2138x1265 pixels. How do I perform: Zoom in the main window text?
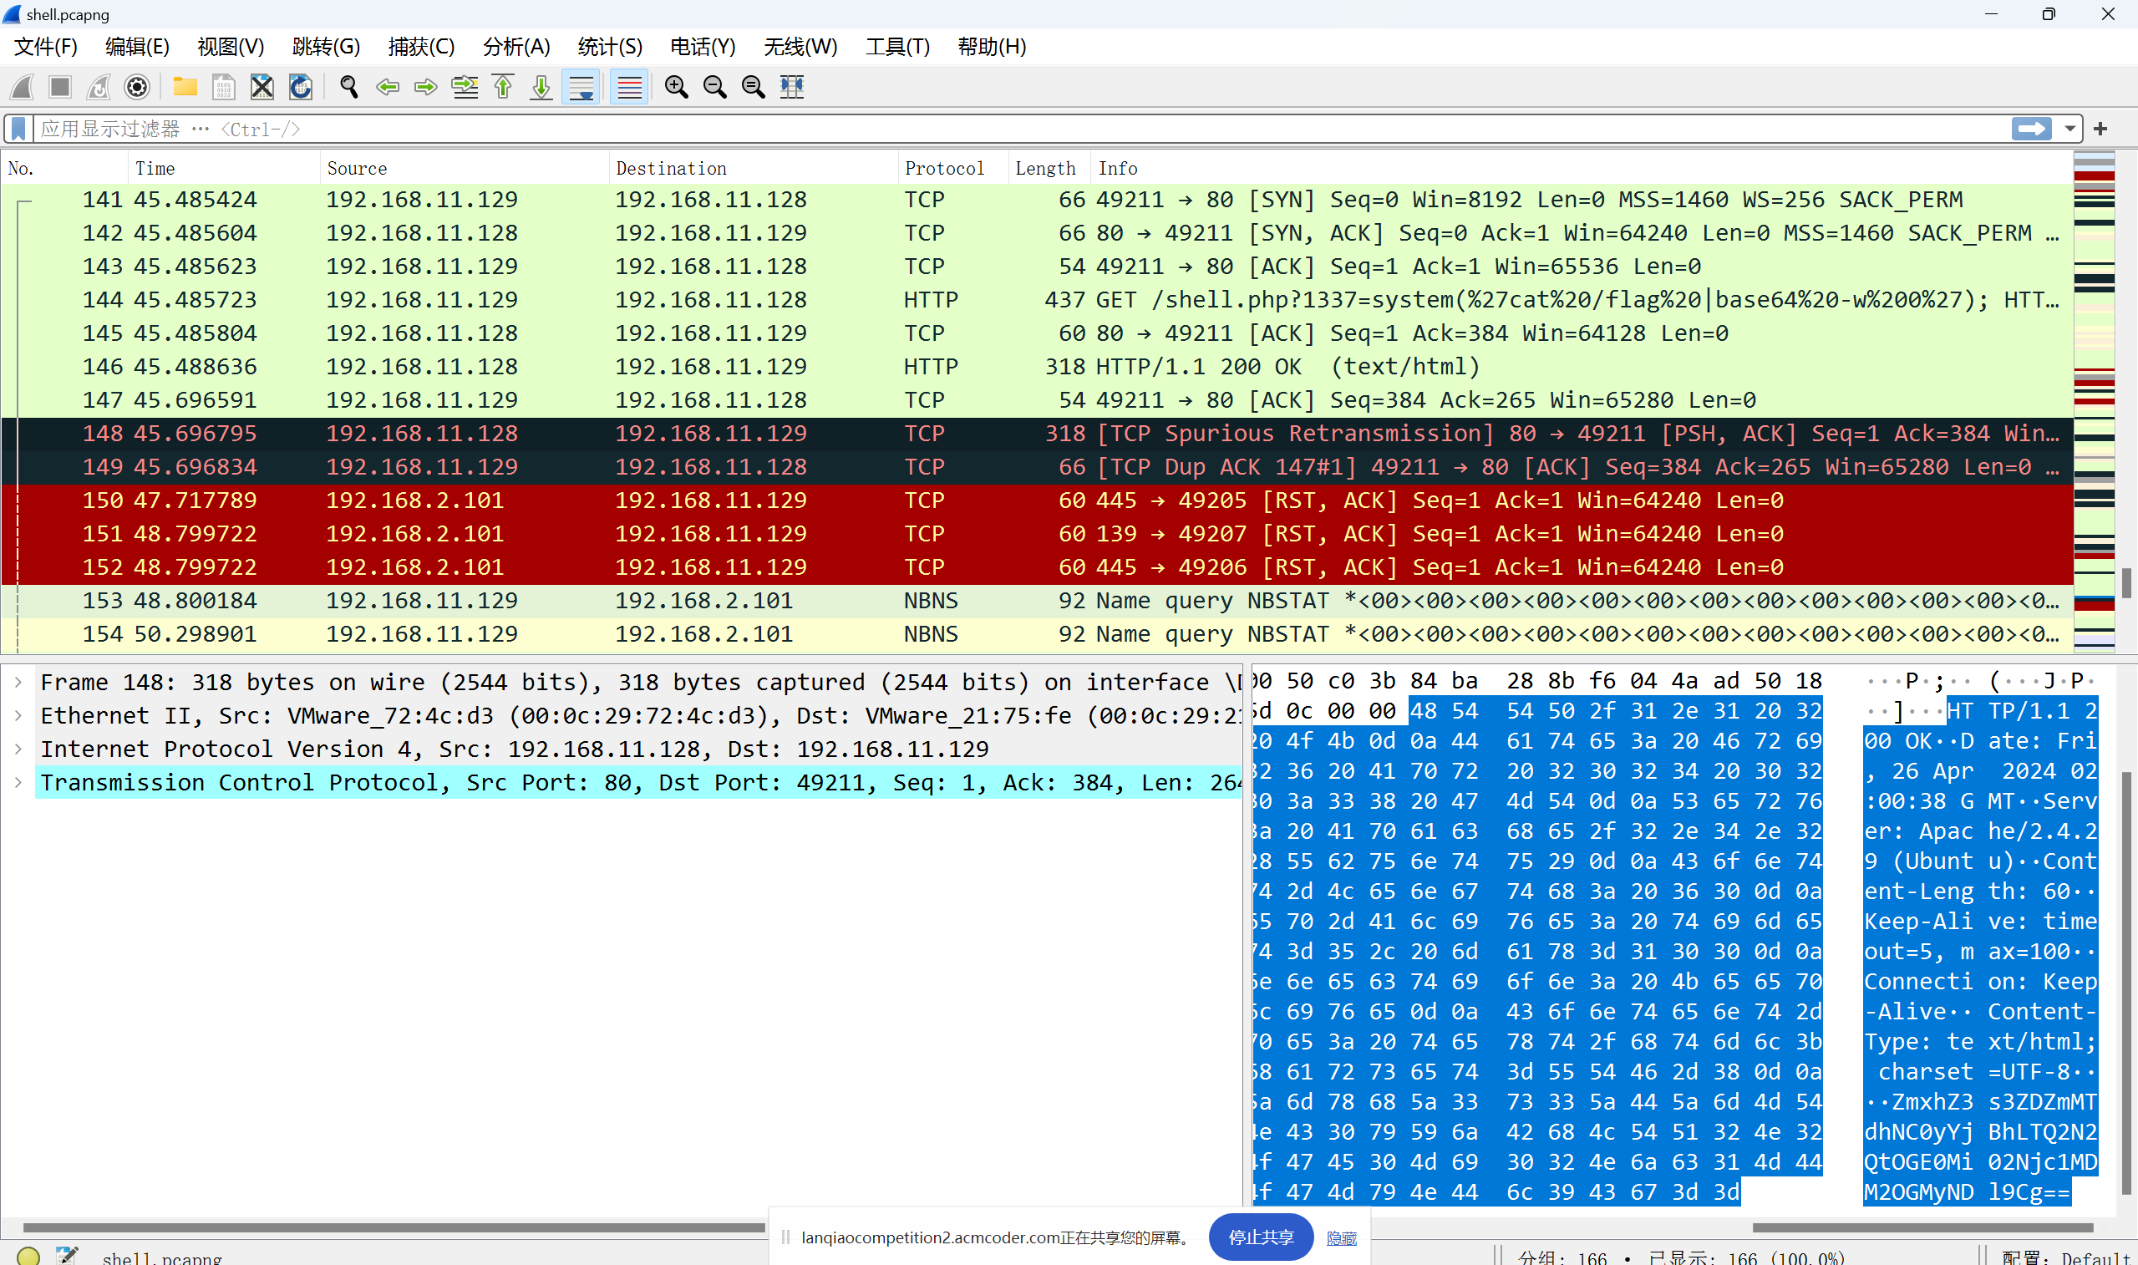point(677,86)
